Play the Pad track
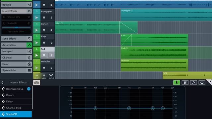Screen dimensions: 212x119 point(37,55)
